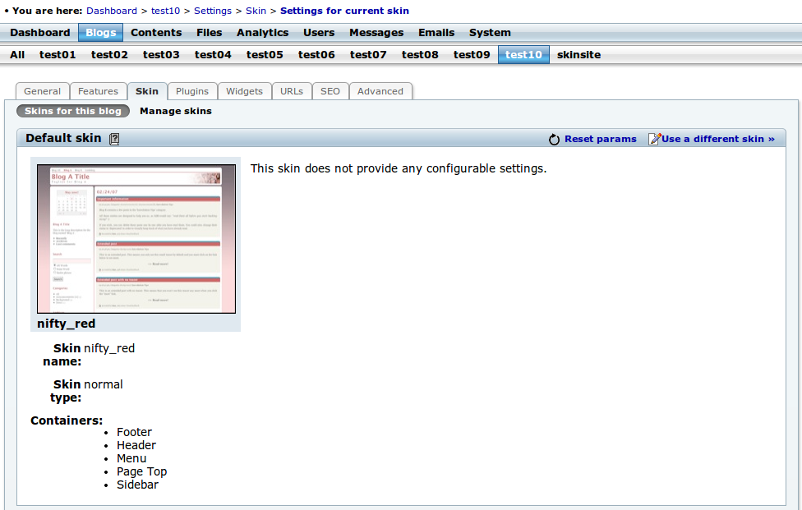
Task: Switch to blog test04
Action: click(x=213, y=55)
